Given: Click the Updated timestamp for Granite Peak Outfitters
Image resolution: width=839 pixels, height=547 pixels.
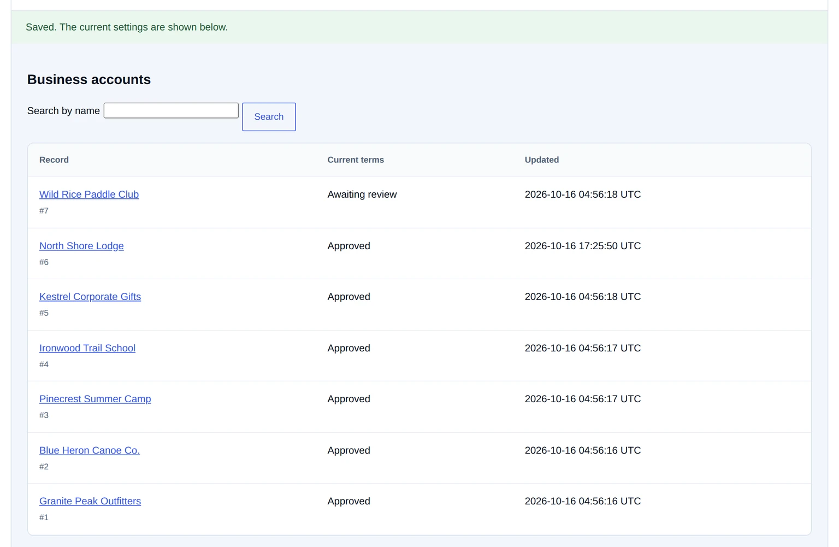Looking at the screenshot, I should pos(583,501).
